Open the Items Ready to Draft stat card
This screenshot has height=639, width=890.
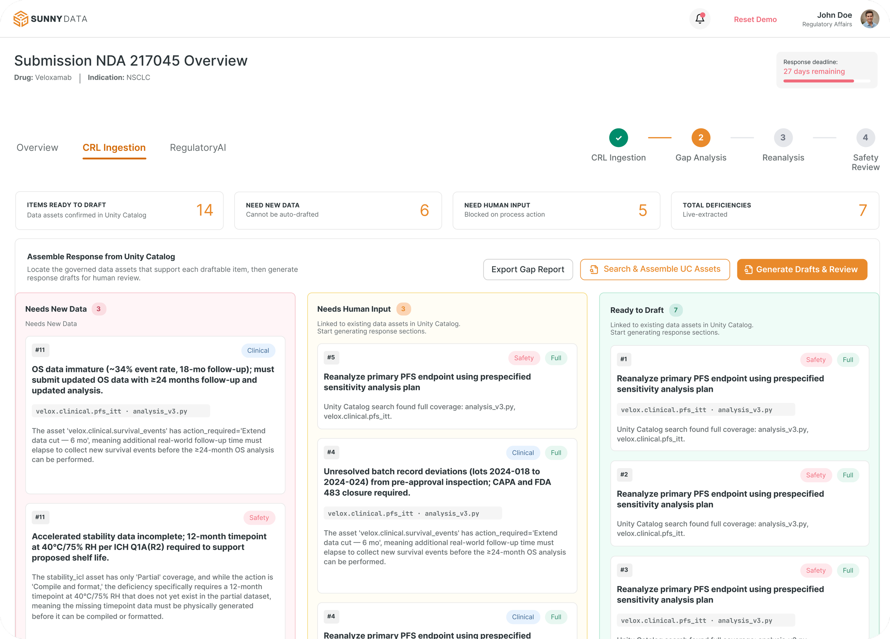119,210
